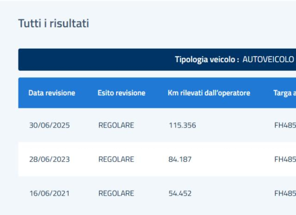Click the Esito revisione column header
Image resolution: width=296 pixels, height=215 pixels.
(x=121, y=93)
